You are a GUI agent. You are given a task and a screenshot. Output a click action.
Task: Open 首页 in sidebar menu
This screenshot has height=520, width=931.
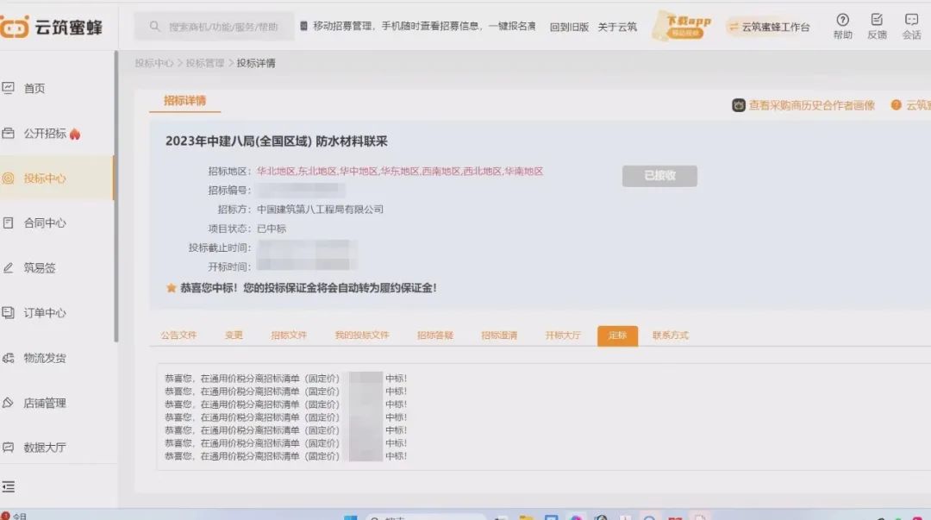point(34,88)
